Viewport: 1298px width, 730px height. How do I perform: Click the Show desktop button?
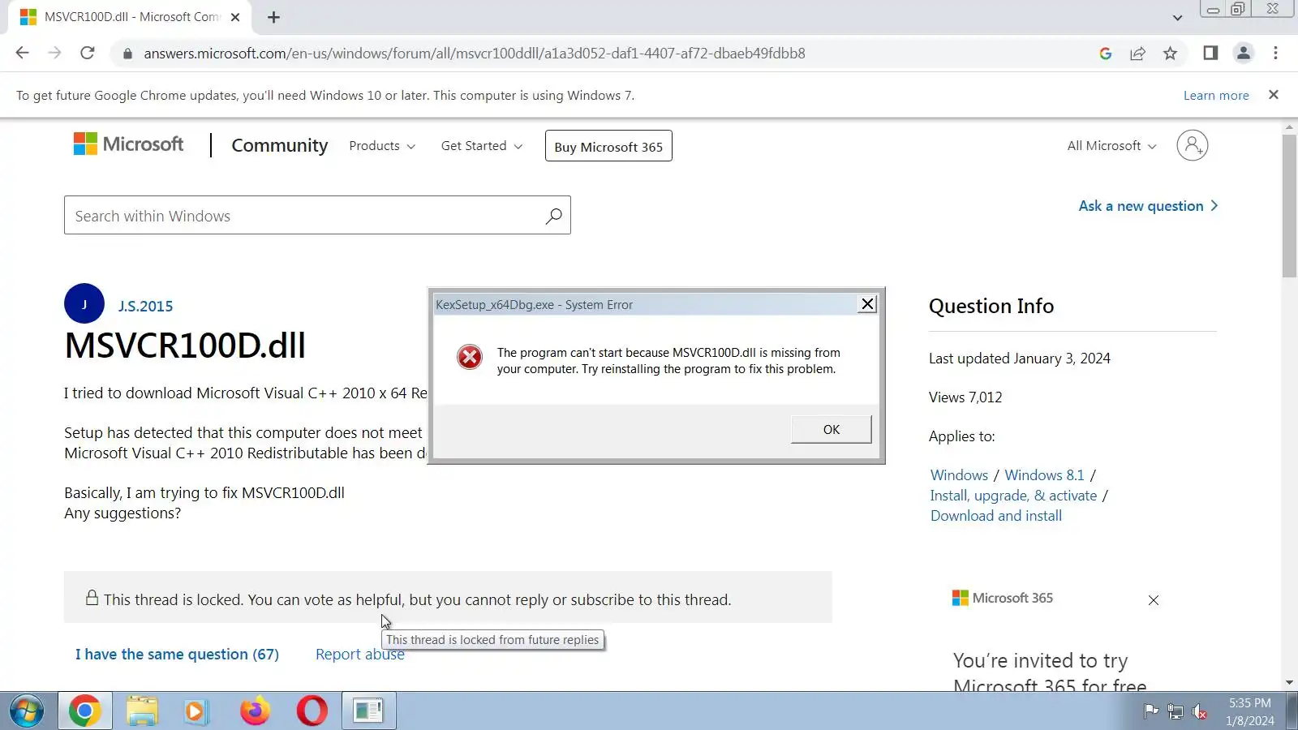pyautogui.click(x=1292, y=711)
